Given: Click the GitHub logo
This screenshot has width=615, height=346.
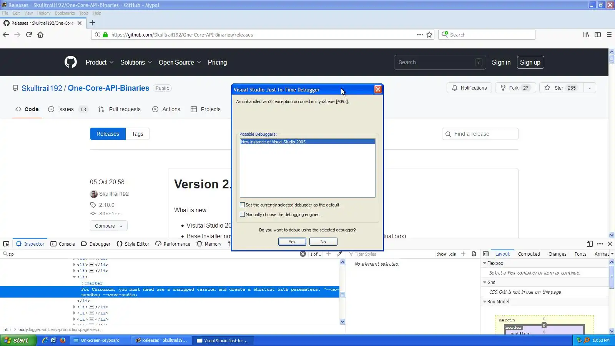Looking at the screenshot, I should pyautogui.click(x=71, y=62).
